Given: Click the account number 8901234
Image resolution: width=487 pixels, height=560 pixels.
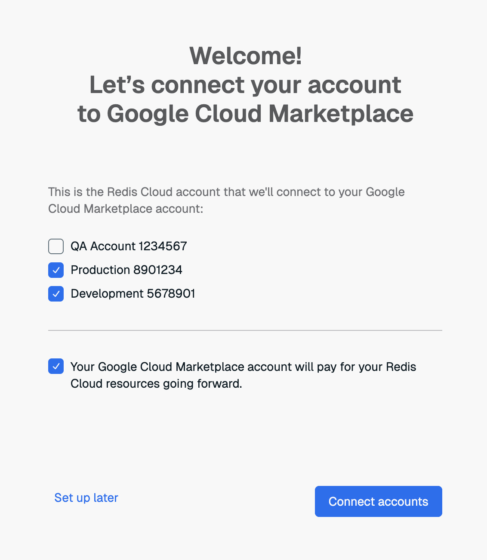Looking at the screenshot, I should tap(158, 270).
